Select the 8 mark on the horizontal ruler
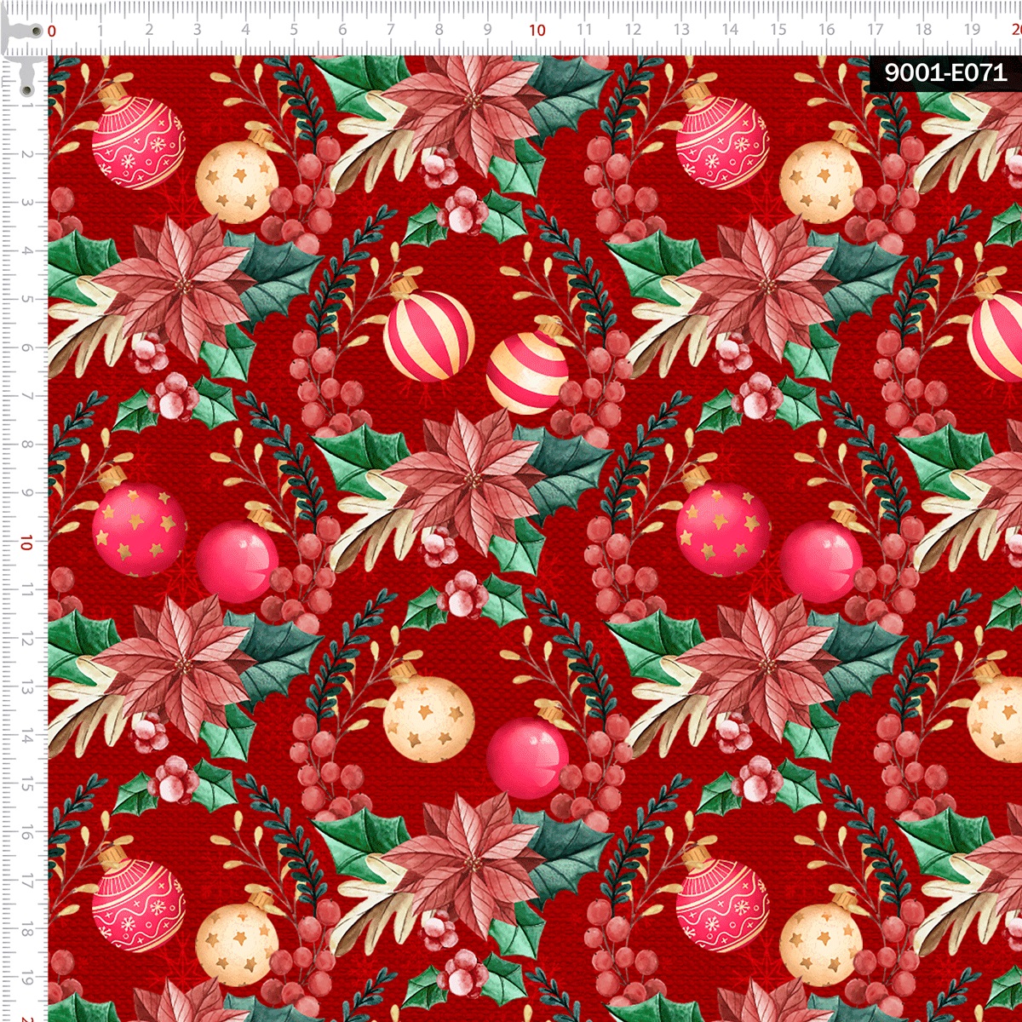The image size is (1022, 1022). point(439,30)
